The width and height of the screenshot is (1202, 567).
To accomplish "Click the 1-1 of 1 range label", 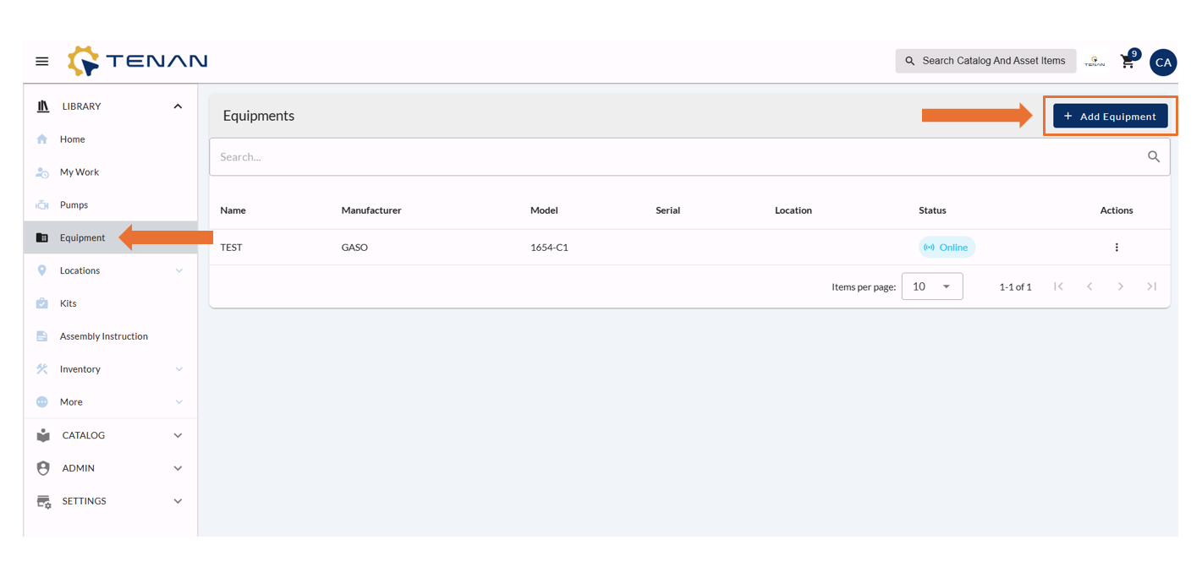I will [1015, 287].
